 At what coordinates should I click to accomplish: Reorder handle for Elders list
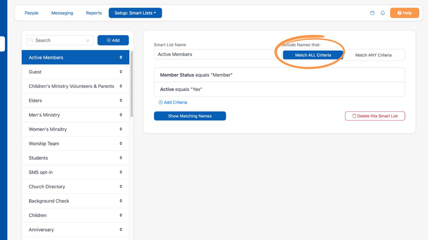(x=121, y=101)
